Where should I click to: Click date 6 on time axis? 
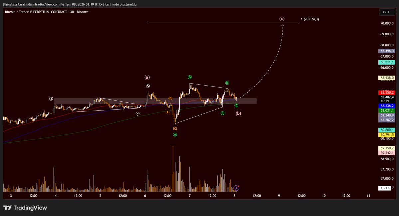click(x=145, y=196)
